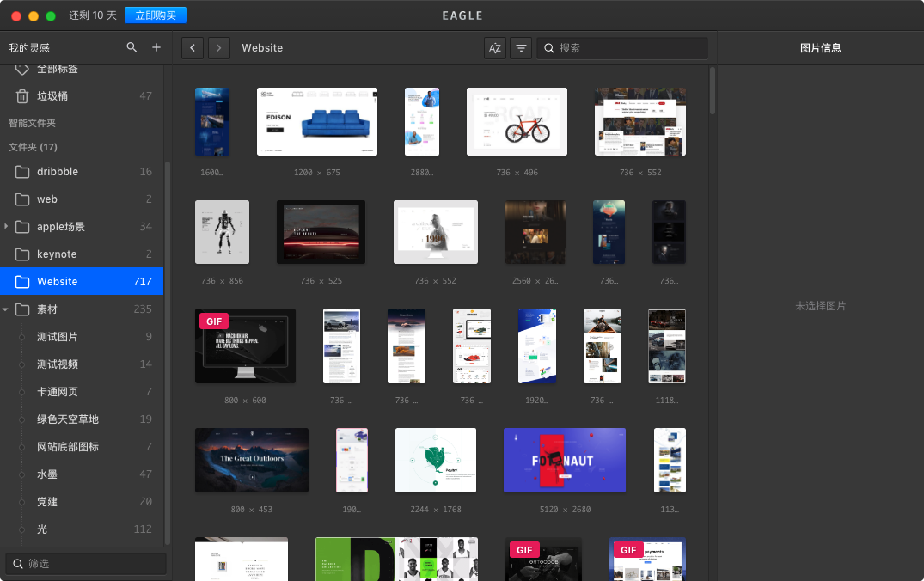Click the 立即购买 buy now button
This screenshot has height=581, width=924.
(x=155, y=15)
